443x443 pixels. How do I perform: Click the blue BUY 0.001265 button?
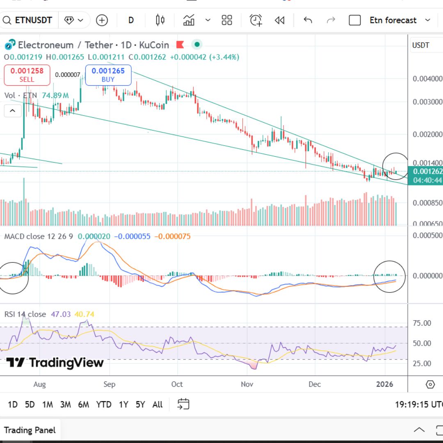coord(108,75)
